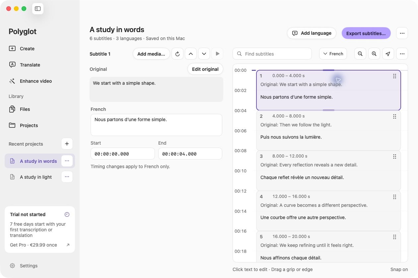Go to next subtitle with down chevron
Screen dimensions: 418x278
coord(204,54)
